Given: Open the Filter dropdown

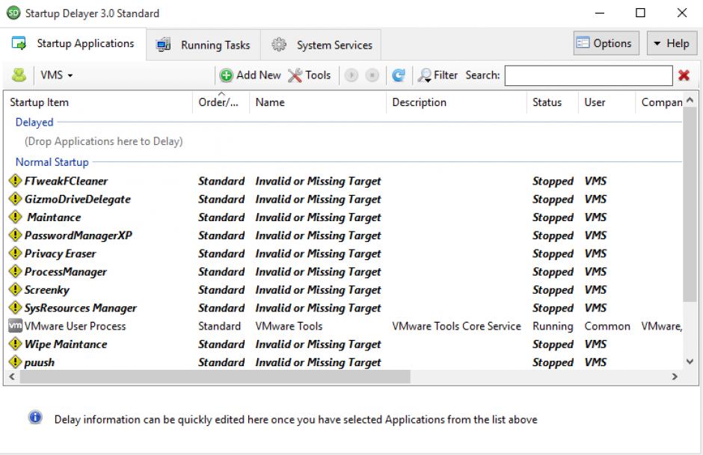Looking at the screenshot, I should [438, 75].
